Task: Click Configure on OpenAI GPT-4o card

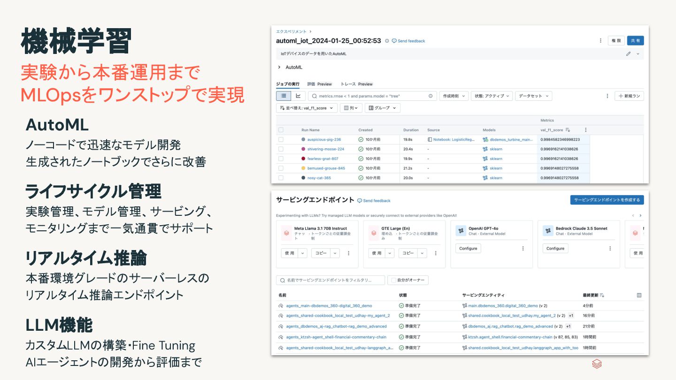Action: pos(468,248)
